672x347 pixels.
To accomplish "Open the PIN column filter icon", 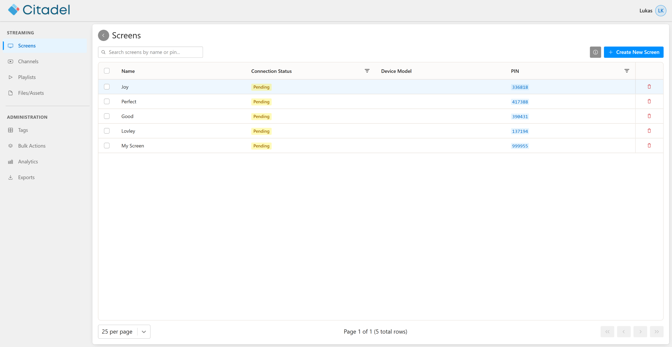I will pos(627,71).
